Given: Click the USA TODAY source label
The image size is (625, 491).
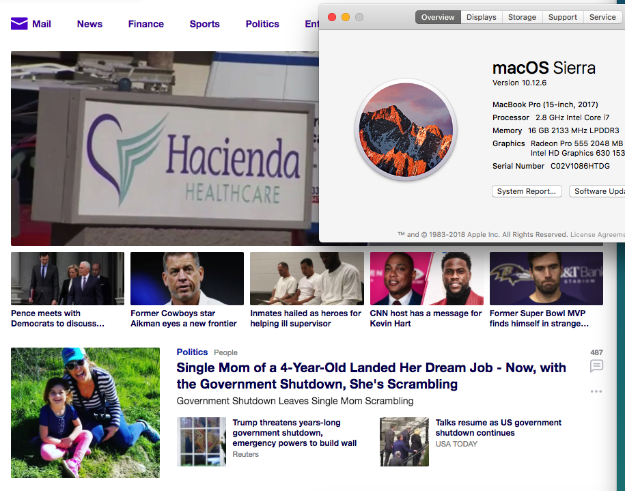Looking at the screenshot, I should [456, 444].
